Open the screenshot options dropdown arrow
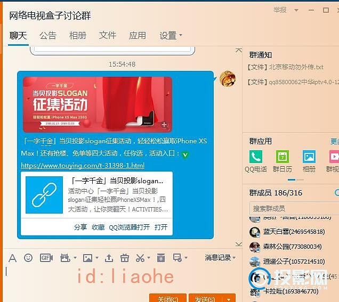This screenshot has height=302, width=339. point(149,258)
